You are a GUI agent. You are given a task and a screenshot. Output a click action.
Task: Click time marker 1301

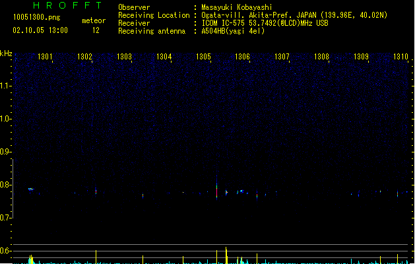pos(45,57)
